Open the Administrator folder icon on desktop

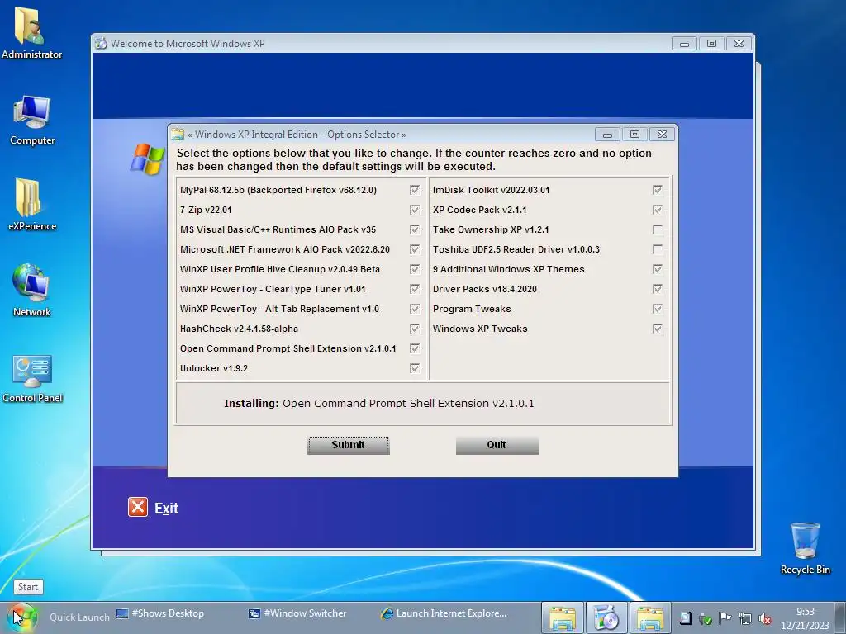[x=31, y=32]
